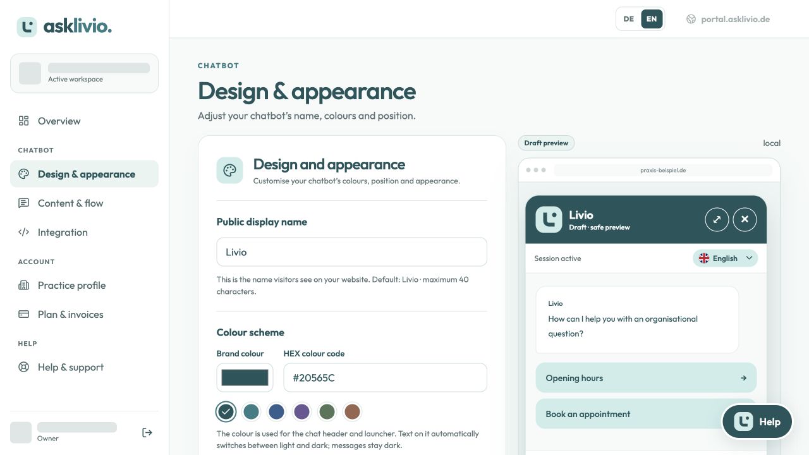Open the active workspace switcher
809x455 pixels.
click(x=84, y=73)
